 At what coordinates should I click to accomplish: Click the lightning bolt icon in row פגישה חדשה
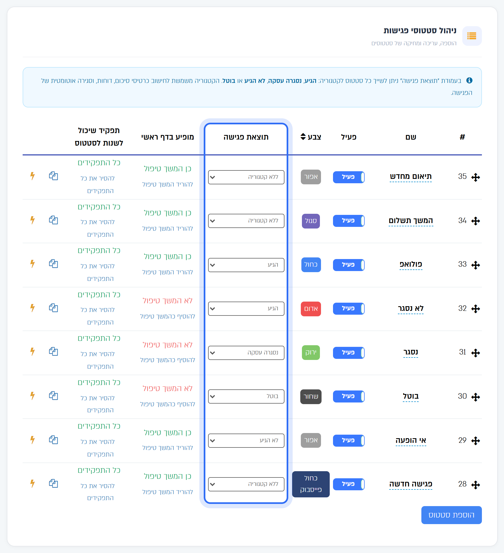click(32, 483)
